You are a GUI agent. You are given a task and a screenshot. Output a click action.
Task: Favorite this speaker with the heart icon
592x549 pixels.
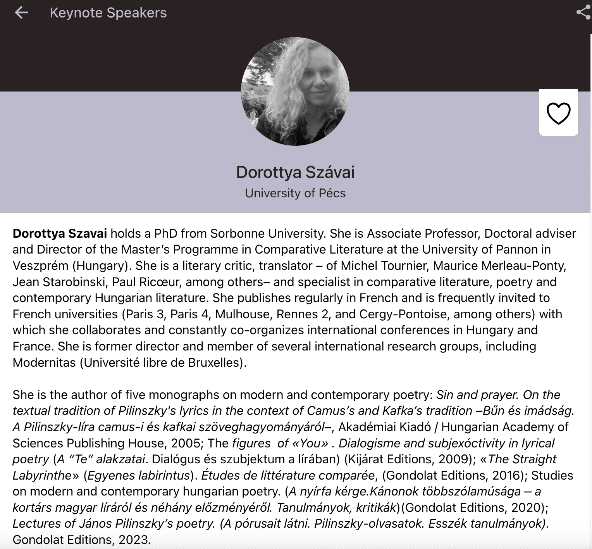coord(558,113)
